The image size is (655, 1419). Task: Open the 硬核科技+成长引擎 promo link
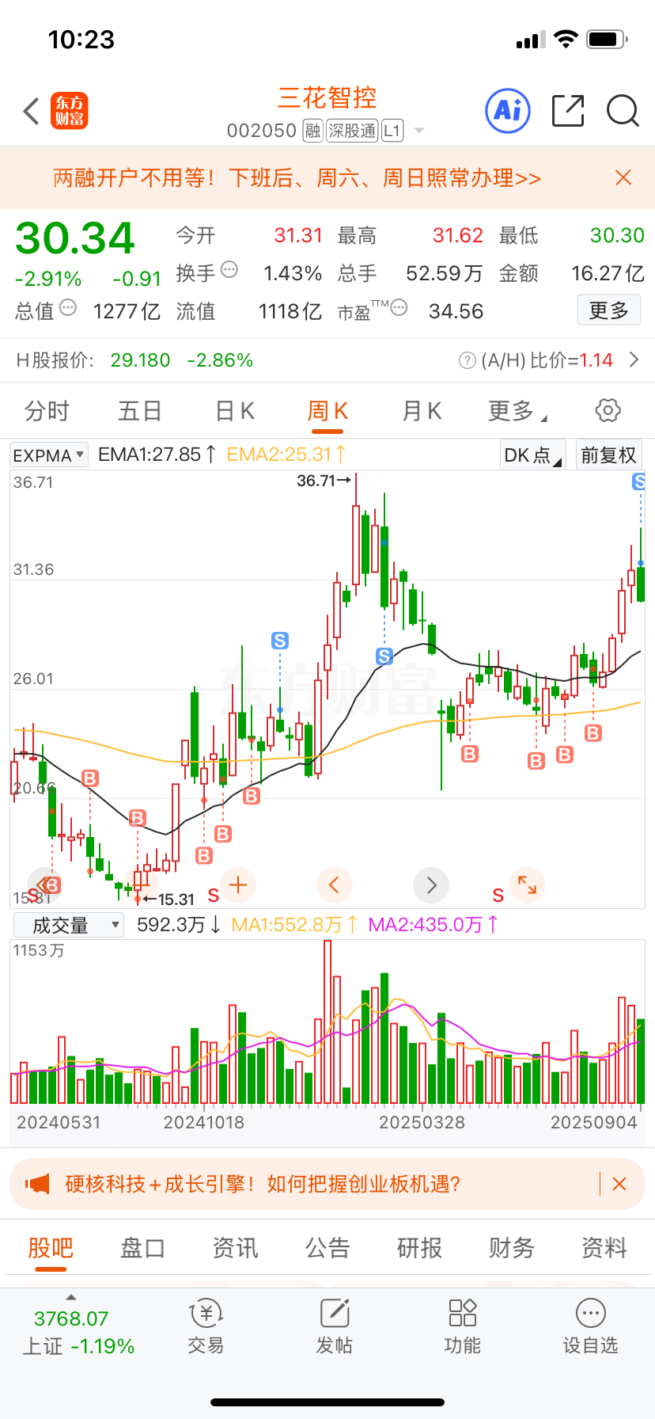click(x=263, y=1184)
